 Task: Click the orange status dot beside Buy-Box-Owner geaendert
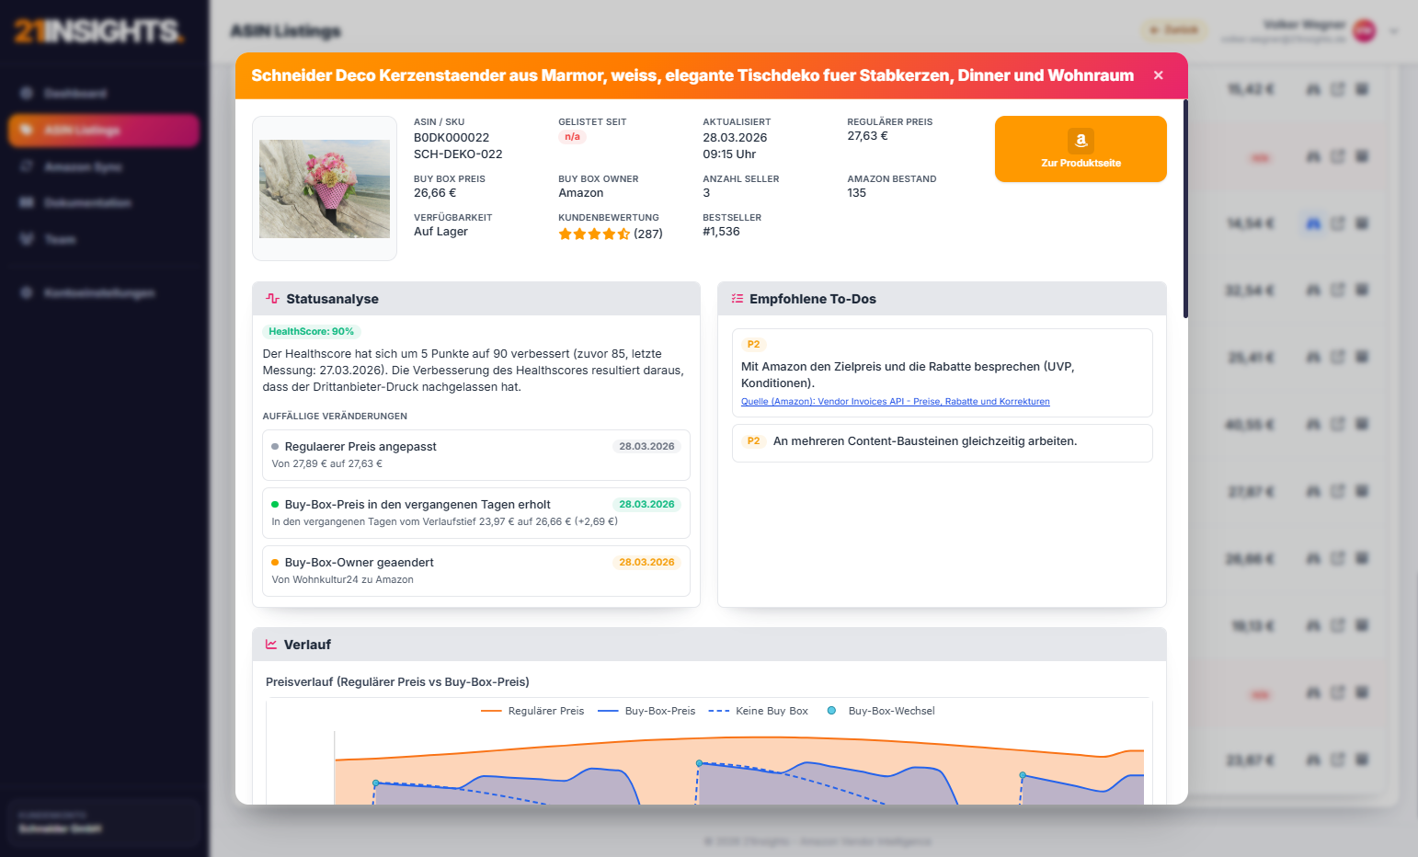(275, 563)
